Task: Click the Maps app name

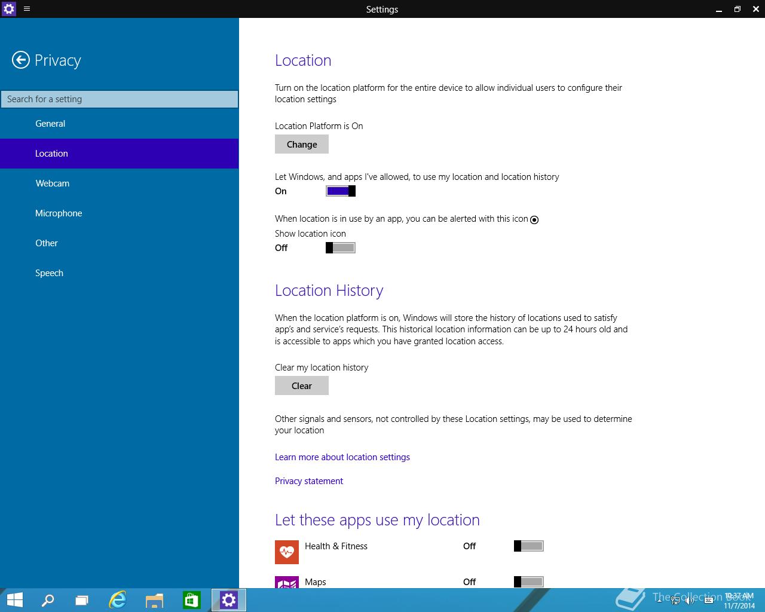Action: [x=316, y=582]
